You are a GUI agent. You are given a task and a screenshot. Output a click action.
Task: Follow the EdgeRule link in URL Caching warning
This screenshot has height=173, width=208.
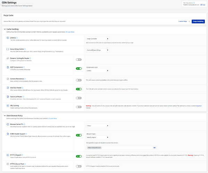coord(199,106)
